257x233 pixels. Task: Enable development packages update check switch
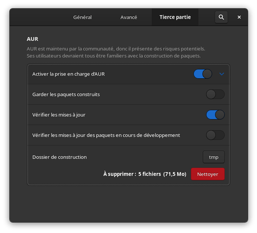tap(215, 135)
